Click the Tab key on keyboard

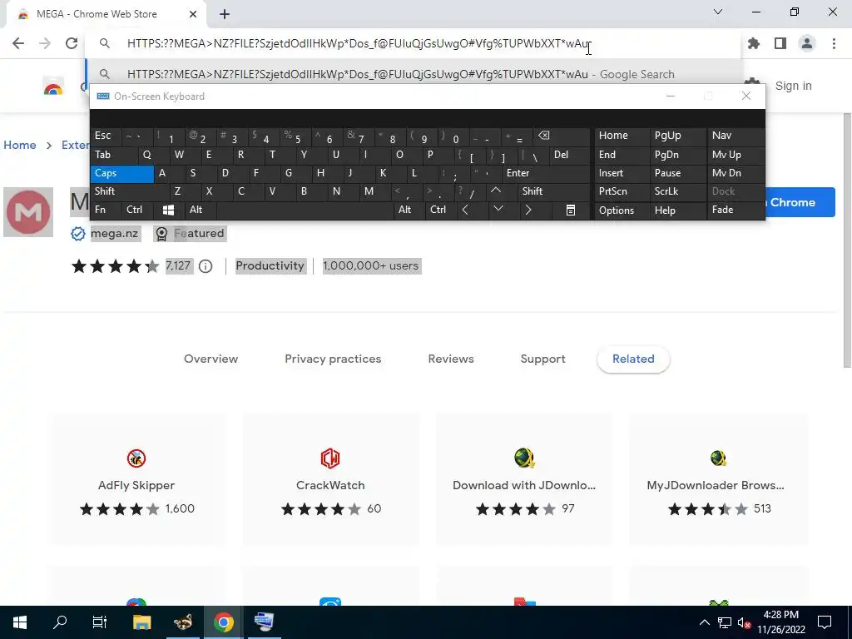click(x=114, y=155)
